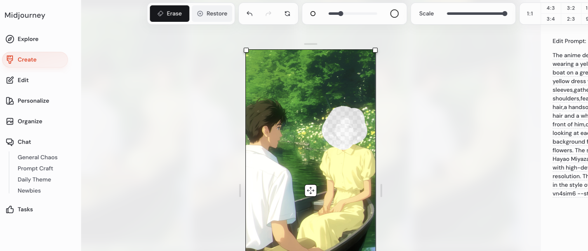Choose the 3:2 aspect ratio

pyautogui.click(x=571, y=8)
